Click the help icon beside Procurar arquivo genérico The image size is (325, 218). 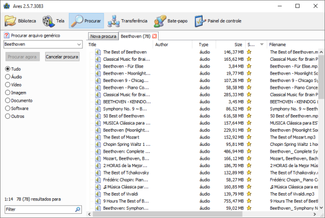[x=7, y=35]
